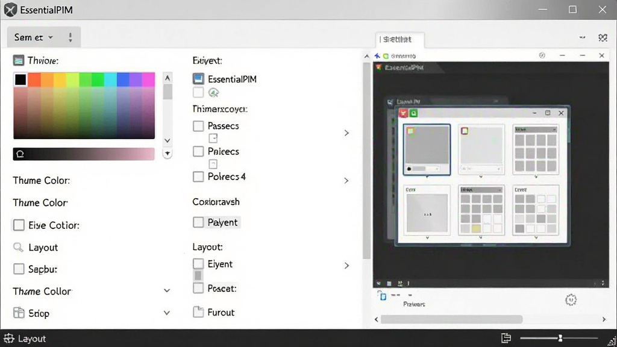This screenshot has height=347, width=617.
Task: Click the Furout document icon
Action: coord(198,312)
